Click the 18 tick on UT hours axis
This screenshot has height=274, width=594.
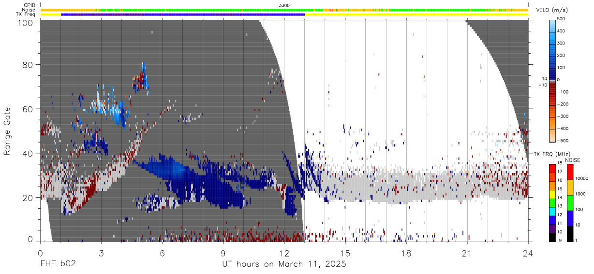tap(406, 254)
